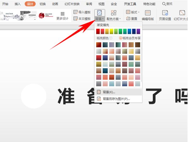Screen dimensions: 188x142
Task: Pick dark red gradient fill swatch
Action: [x=98, y=31]
